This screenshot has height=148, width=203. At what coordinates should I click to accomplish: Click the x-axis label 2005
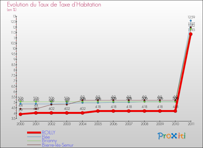coord(98,124)
